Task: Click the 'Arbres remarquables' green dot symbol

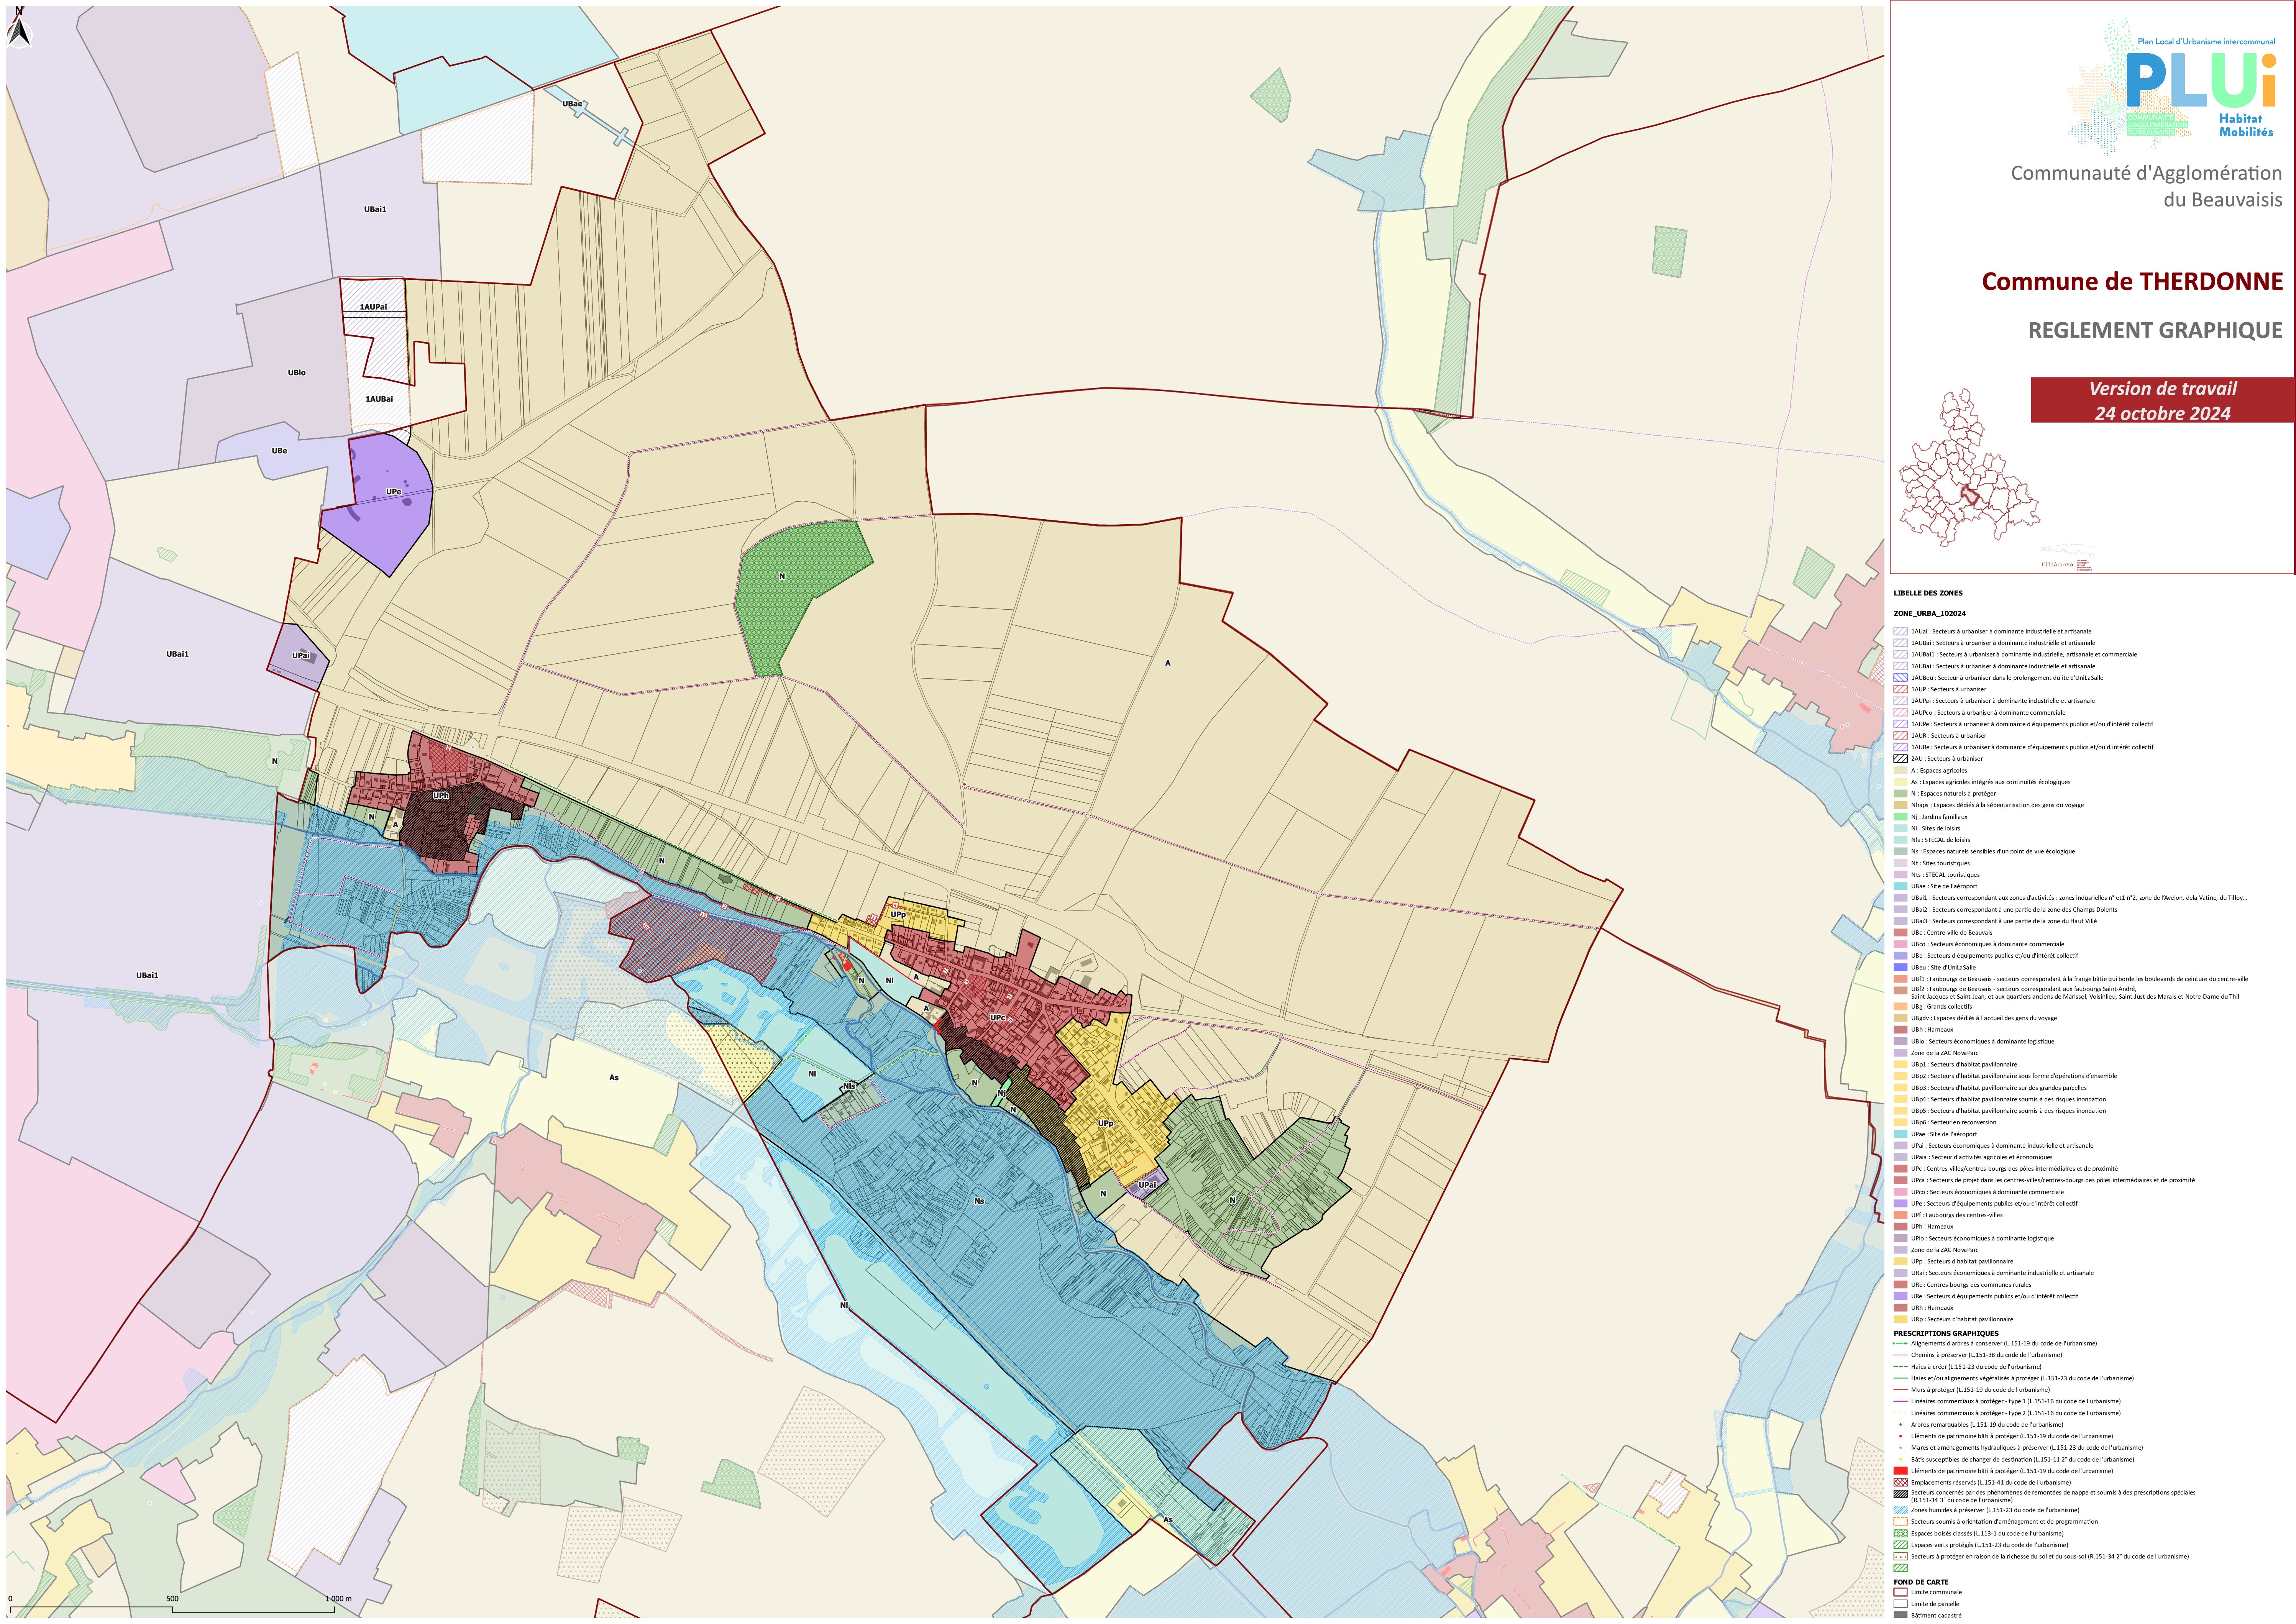Action: [1900, 1425]
